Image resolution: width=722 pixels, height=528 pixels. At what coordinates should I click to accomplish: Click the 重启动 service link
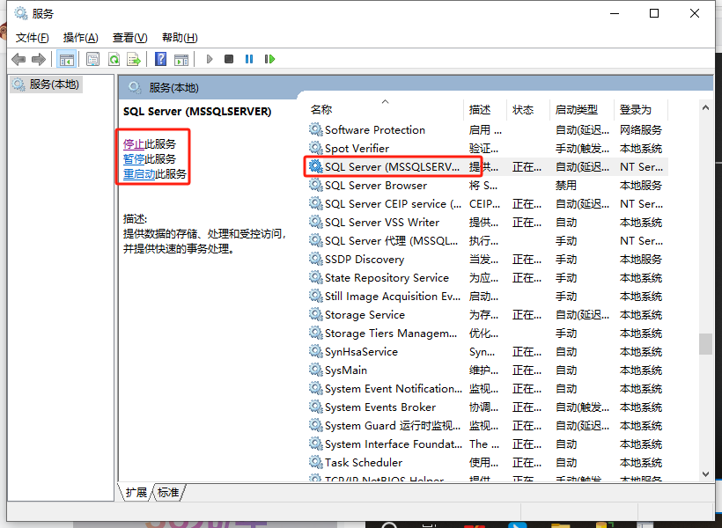pos(139,174)
